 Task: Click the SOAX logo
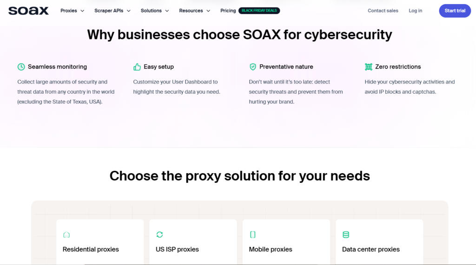pos(28,11)
